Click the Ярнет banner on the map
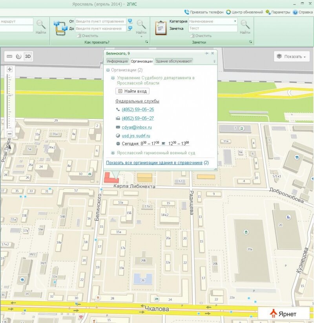This screenshot has width=314, height=323. (x=283, y=314)
